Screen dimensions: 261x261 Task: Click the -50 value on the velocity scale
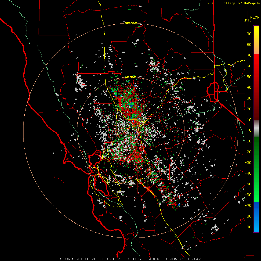(x=248, y=184)
